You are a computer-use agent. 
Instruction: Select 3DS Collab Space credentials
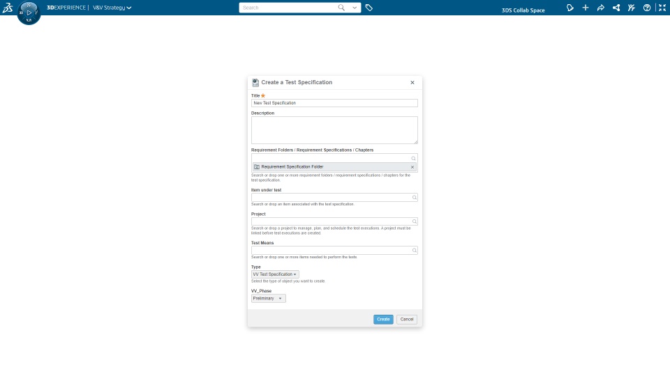(523, 10)
